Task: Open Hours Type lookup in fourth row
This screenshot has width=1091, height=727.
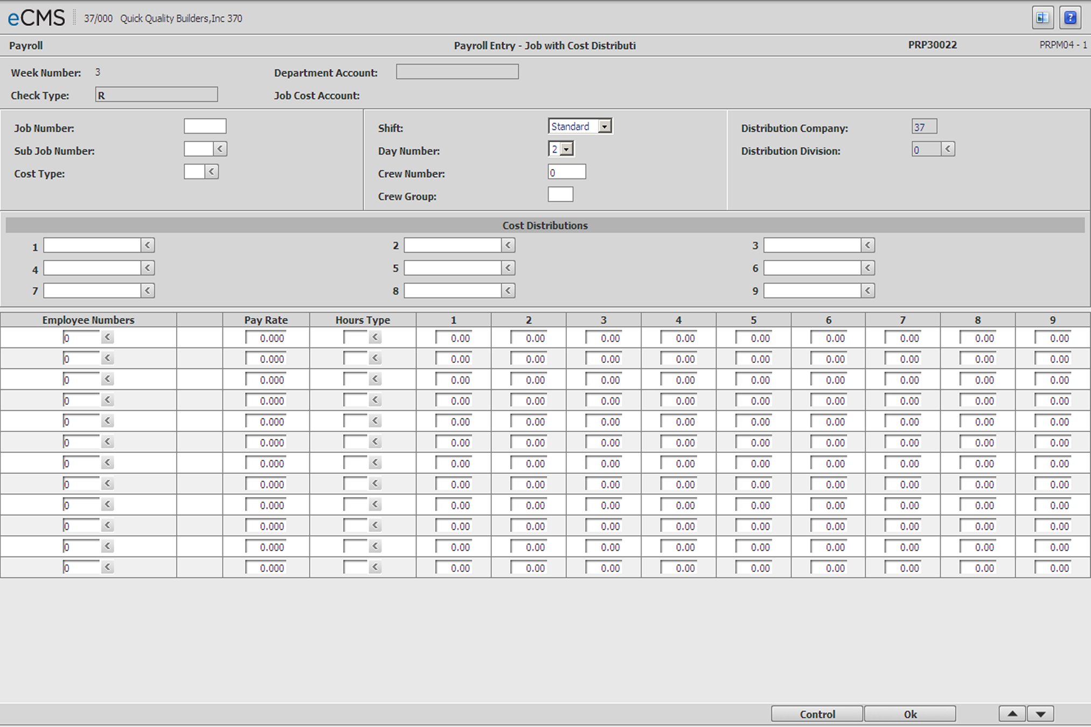Action: click(375, 400)
